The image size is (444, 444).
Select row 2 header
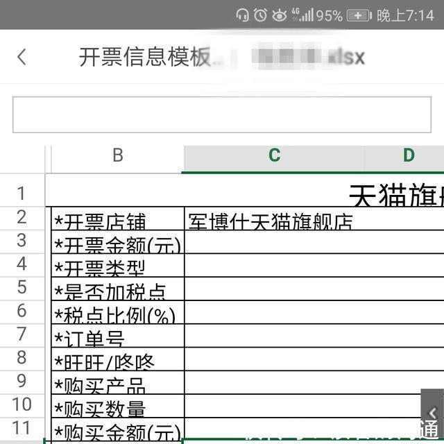[22, 219]
